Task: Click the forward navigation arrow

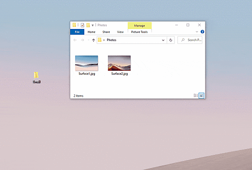Action: click(82, 40)
